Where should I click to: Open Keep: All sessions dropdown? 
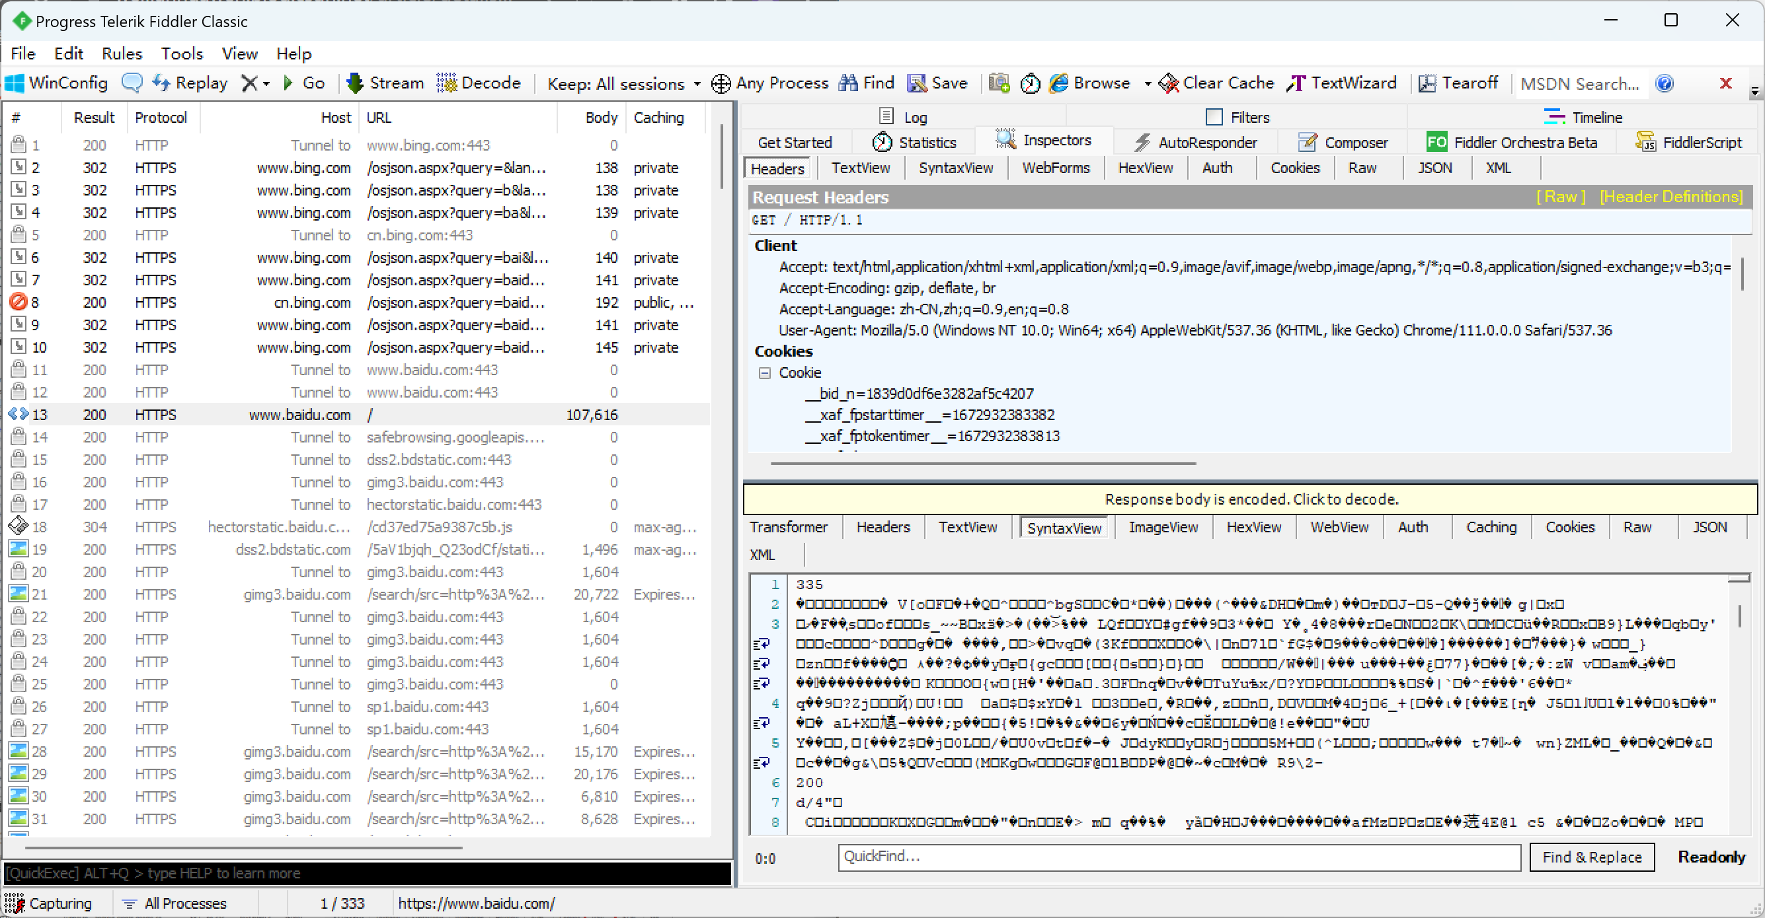click(623, 83)
